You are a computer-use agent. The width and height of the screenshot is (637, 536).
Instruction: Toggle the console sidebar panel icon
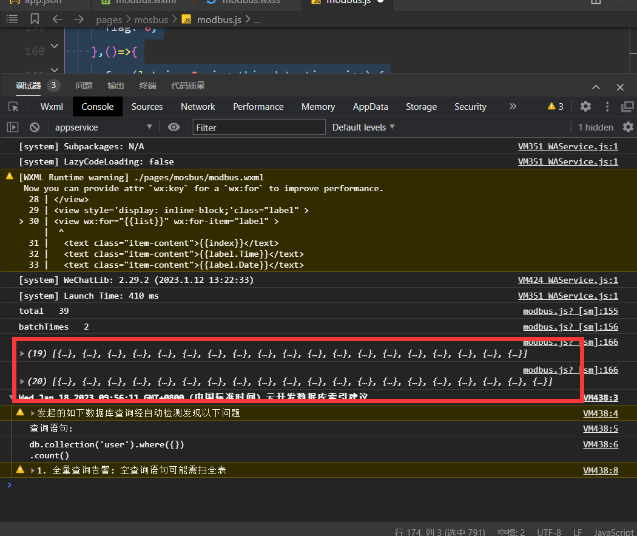13,127
